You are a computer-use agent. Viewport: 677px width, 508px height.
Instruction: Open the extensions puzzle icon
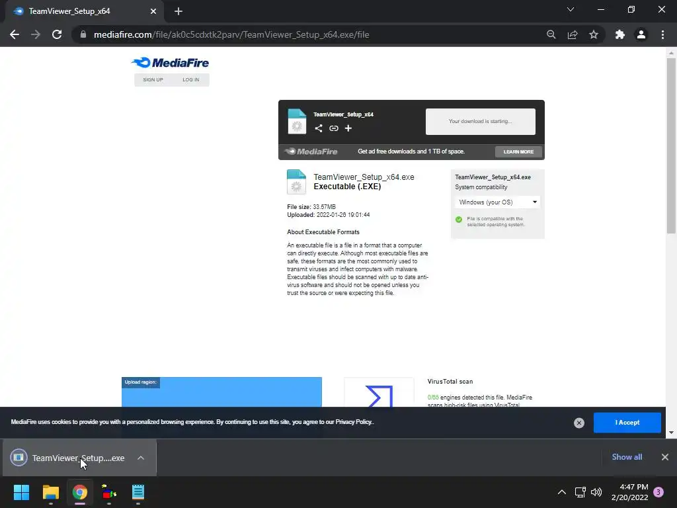[620, 34]
